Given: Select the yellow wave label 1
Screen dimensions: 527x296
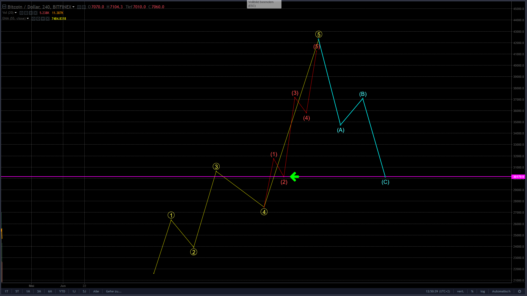Looking at the screenshot, I should 171,215.
